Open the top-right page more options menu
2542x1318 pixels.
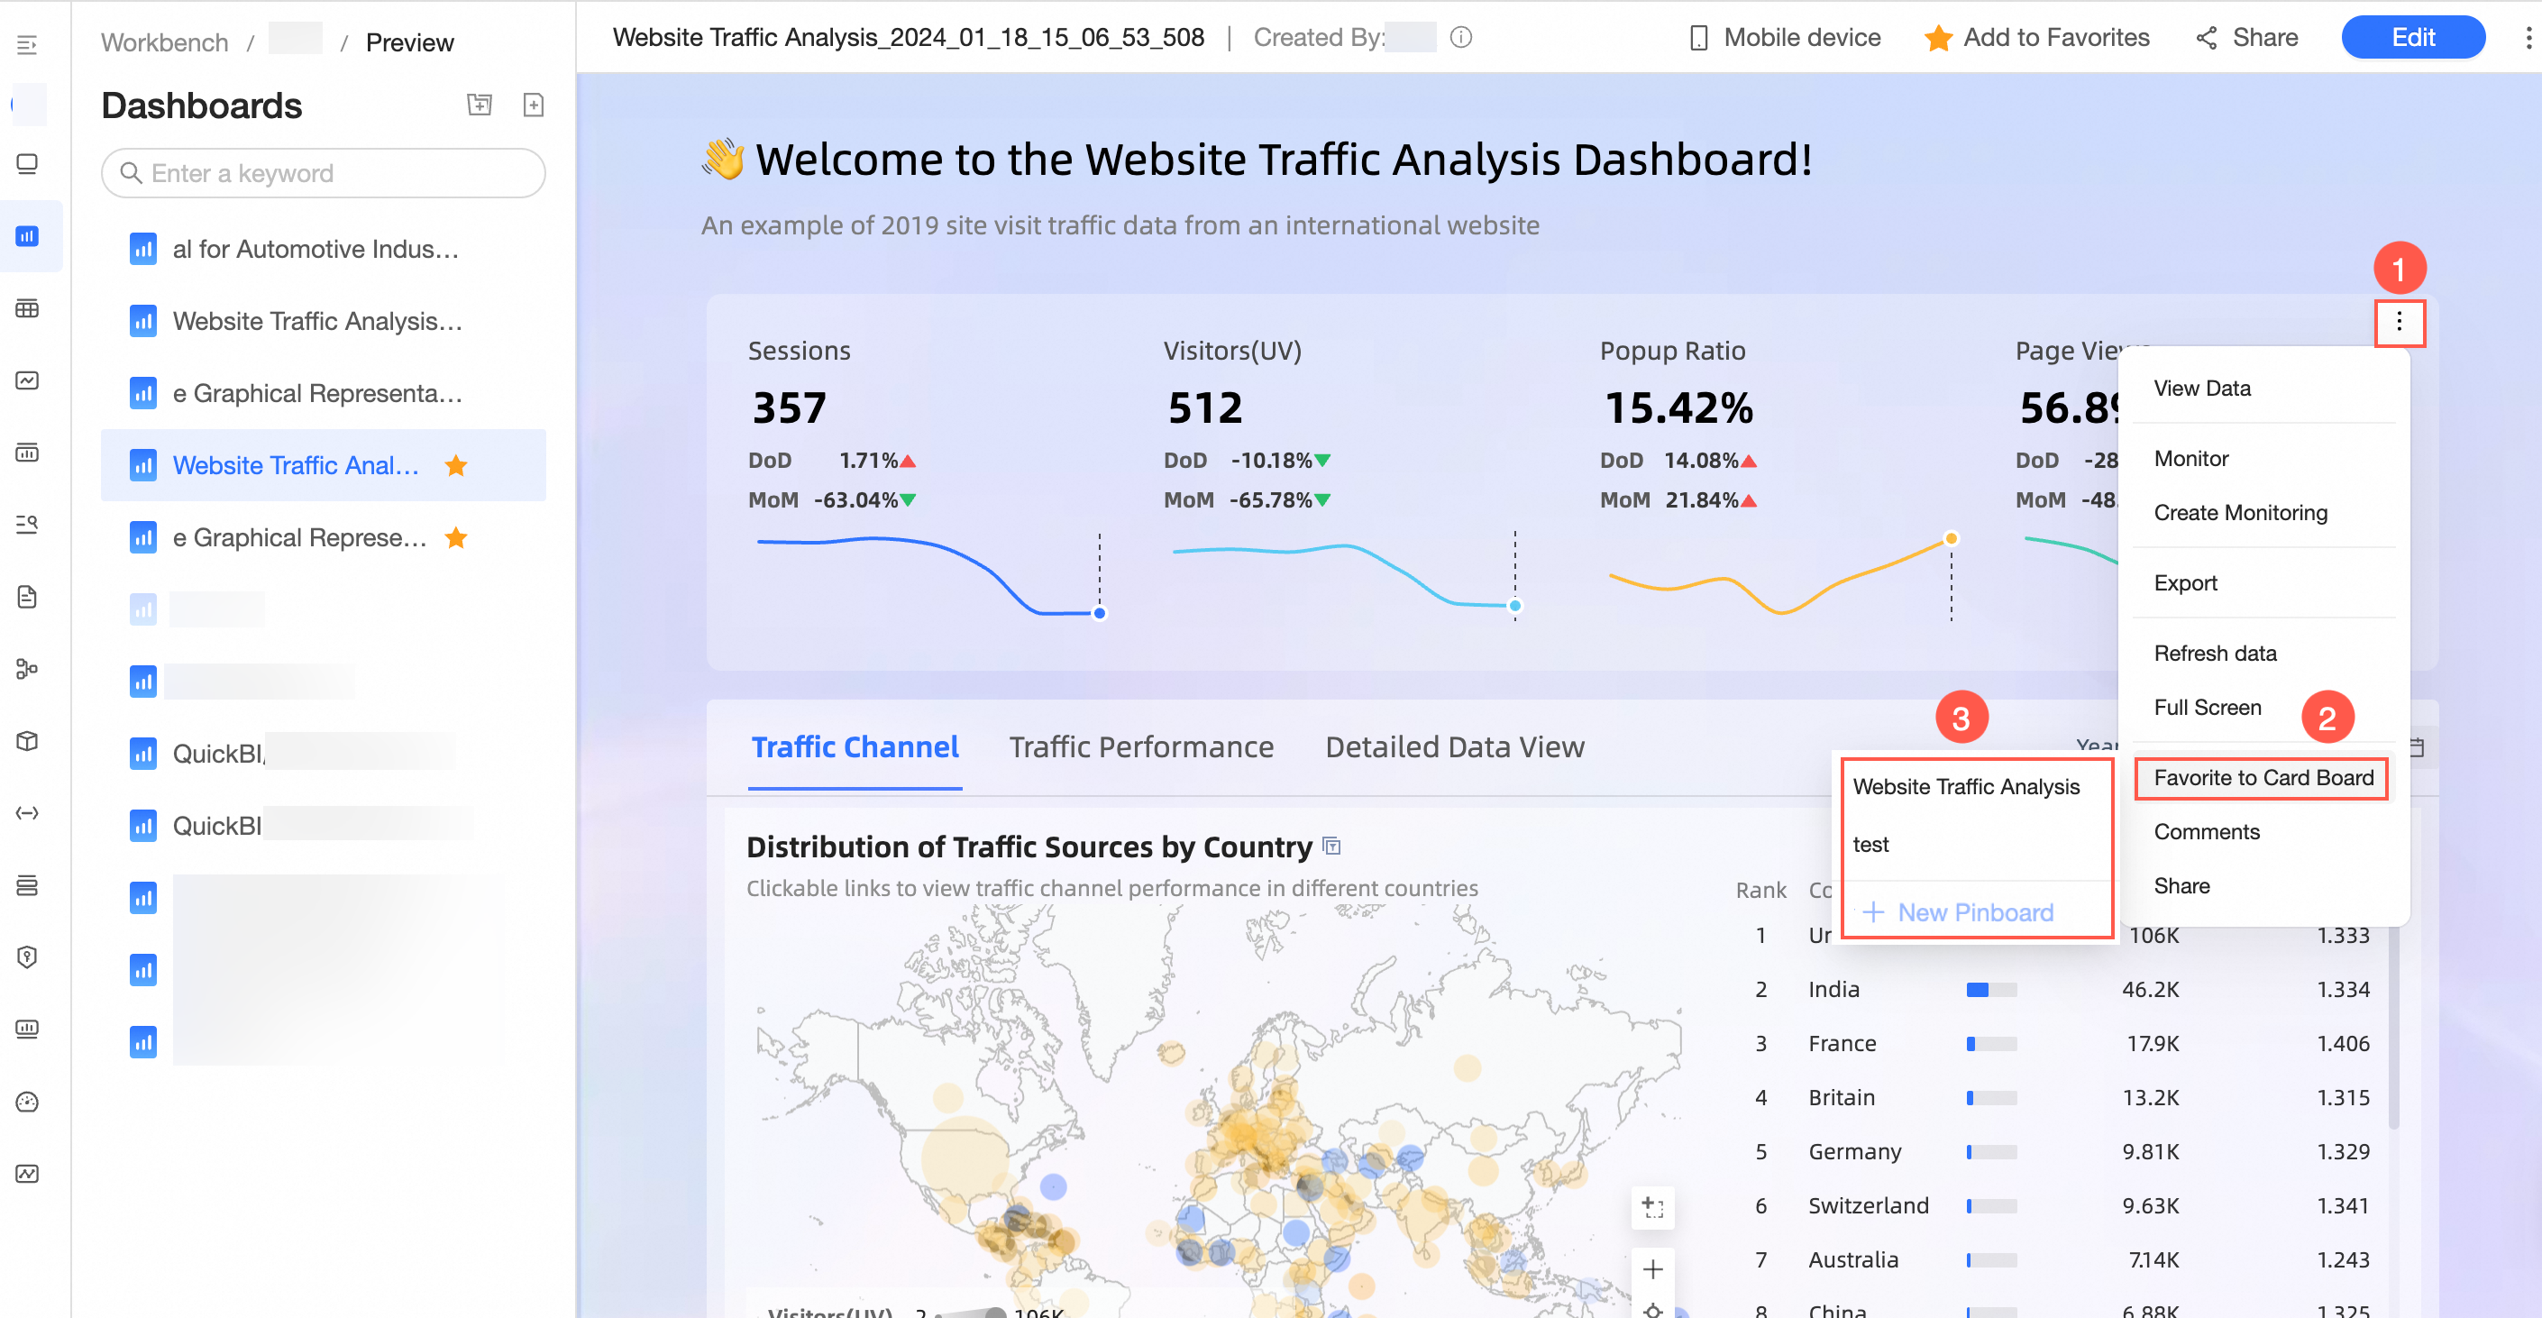pos(2528,39)
